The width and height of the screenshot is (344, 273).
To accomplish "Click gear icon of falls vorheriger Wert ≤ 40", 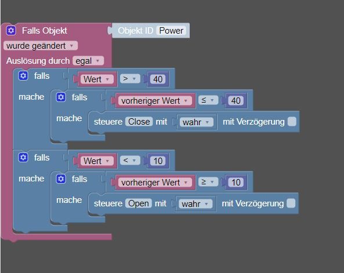I will [61, 97].
